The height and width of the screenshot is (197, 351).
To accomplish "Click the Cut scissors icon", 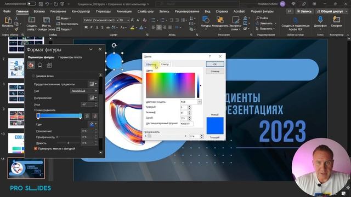I will [x=16, y=18].
